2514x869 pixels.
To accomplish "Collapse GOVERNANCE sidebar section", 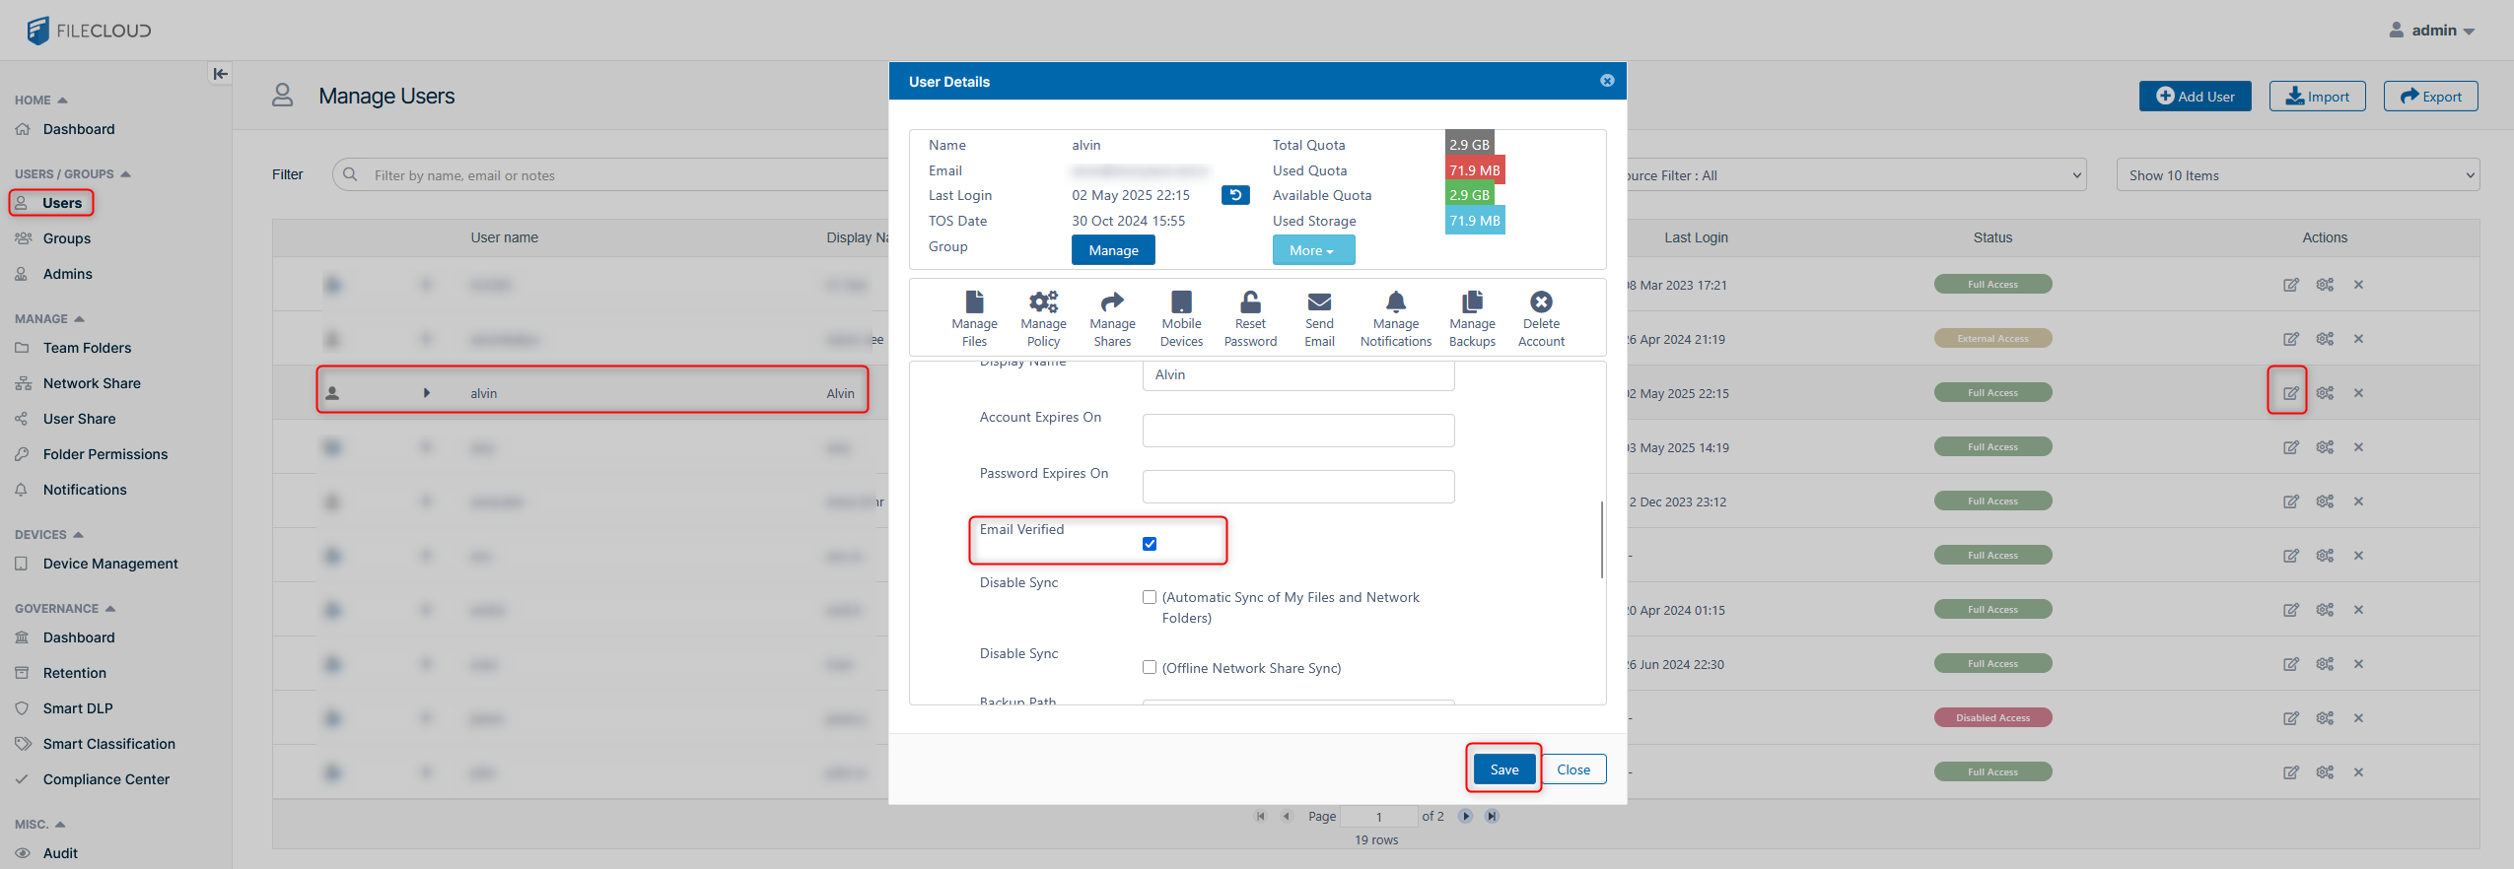I will (x=65, y=609).
